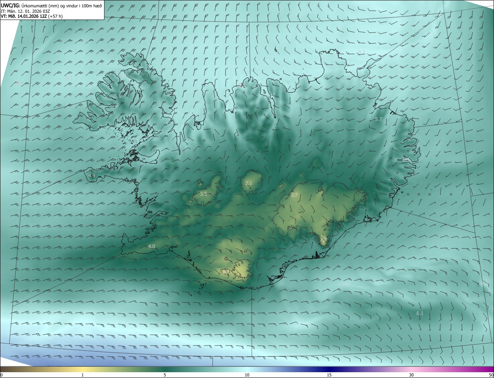Click the 5.6 value on the Westfjords

tap(118, 96)
